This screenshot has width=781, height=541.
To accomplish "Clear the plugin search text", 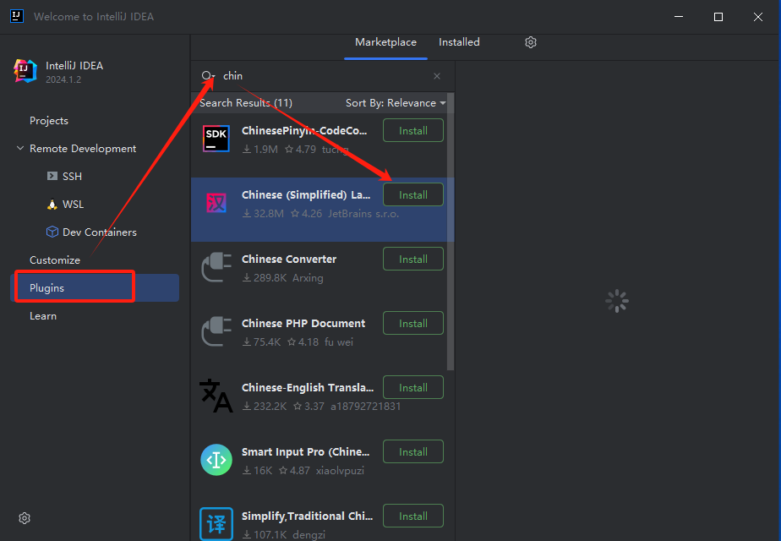I will [x=437, y=76].
